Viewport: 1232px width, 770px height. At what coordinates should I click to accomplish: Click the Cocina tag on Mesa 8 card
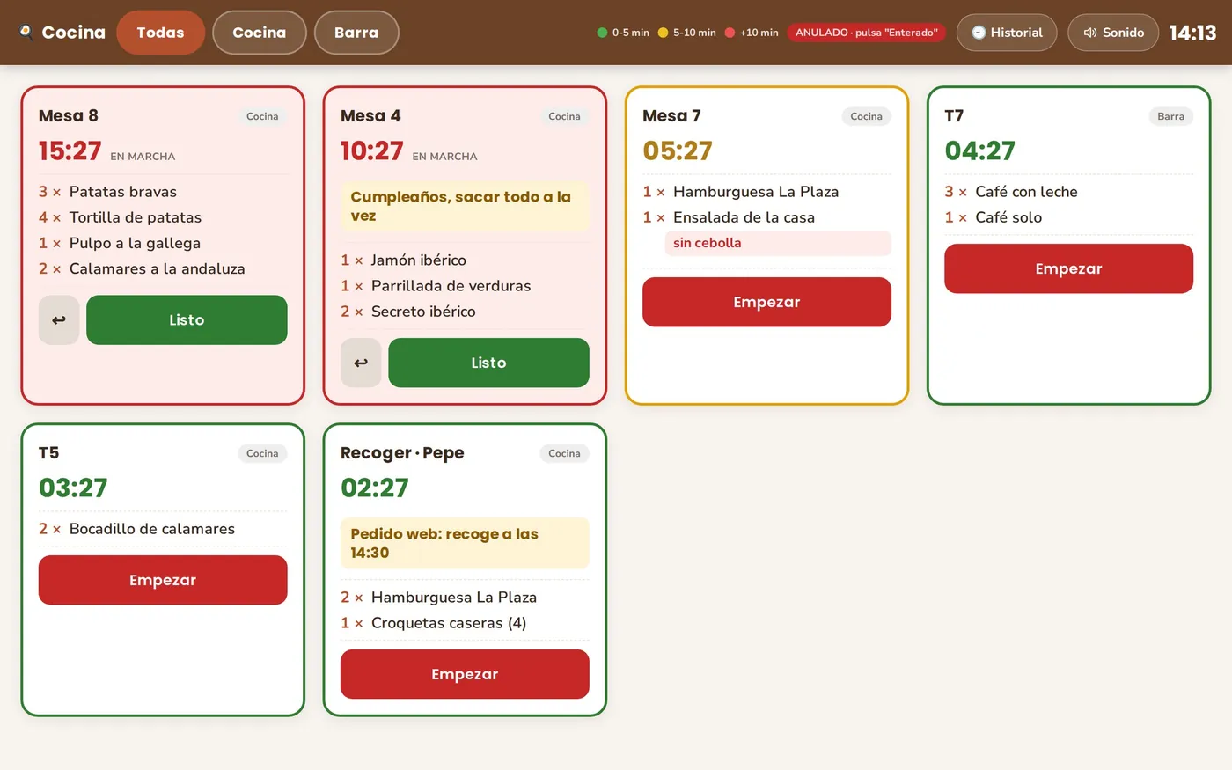(x=262, y=116)
